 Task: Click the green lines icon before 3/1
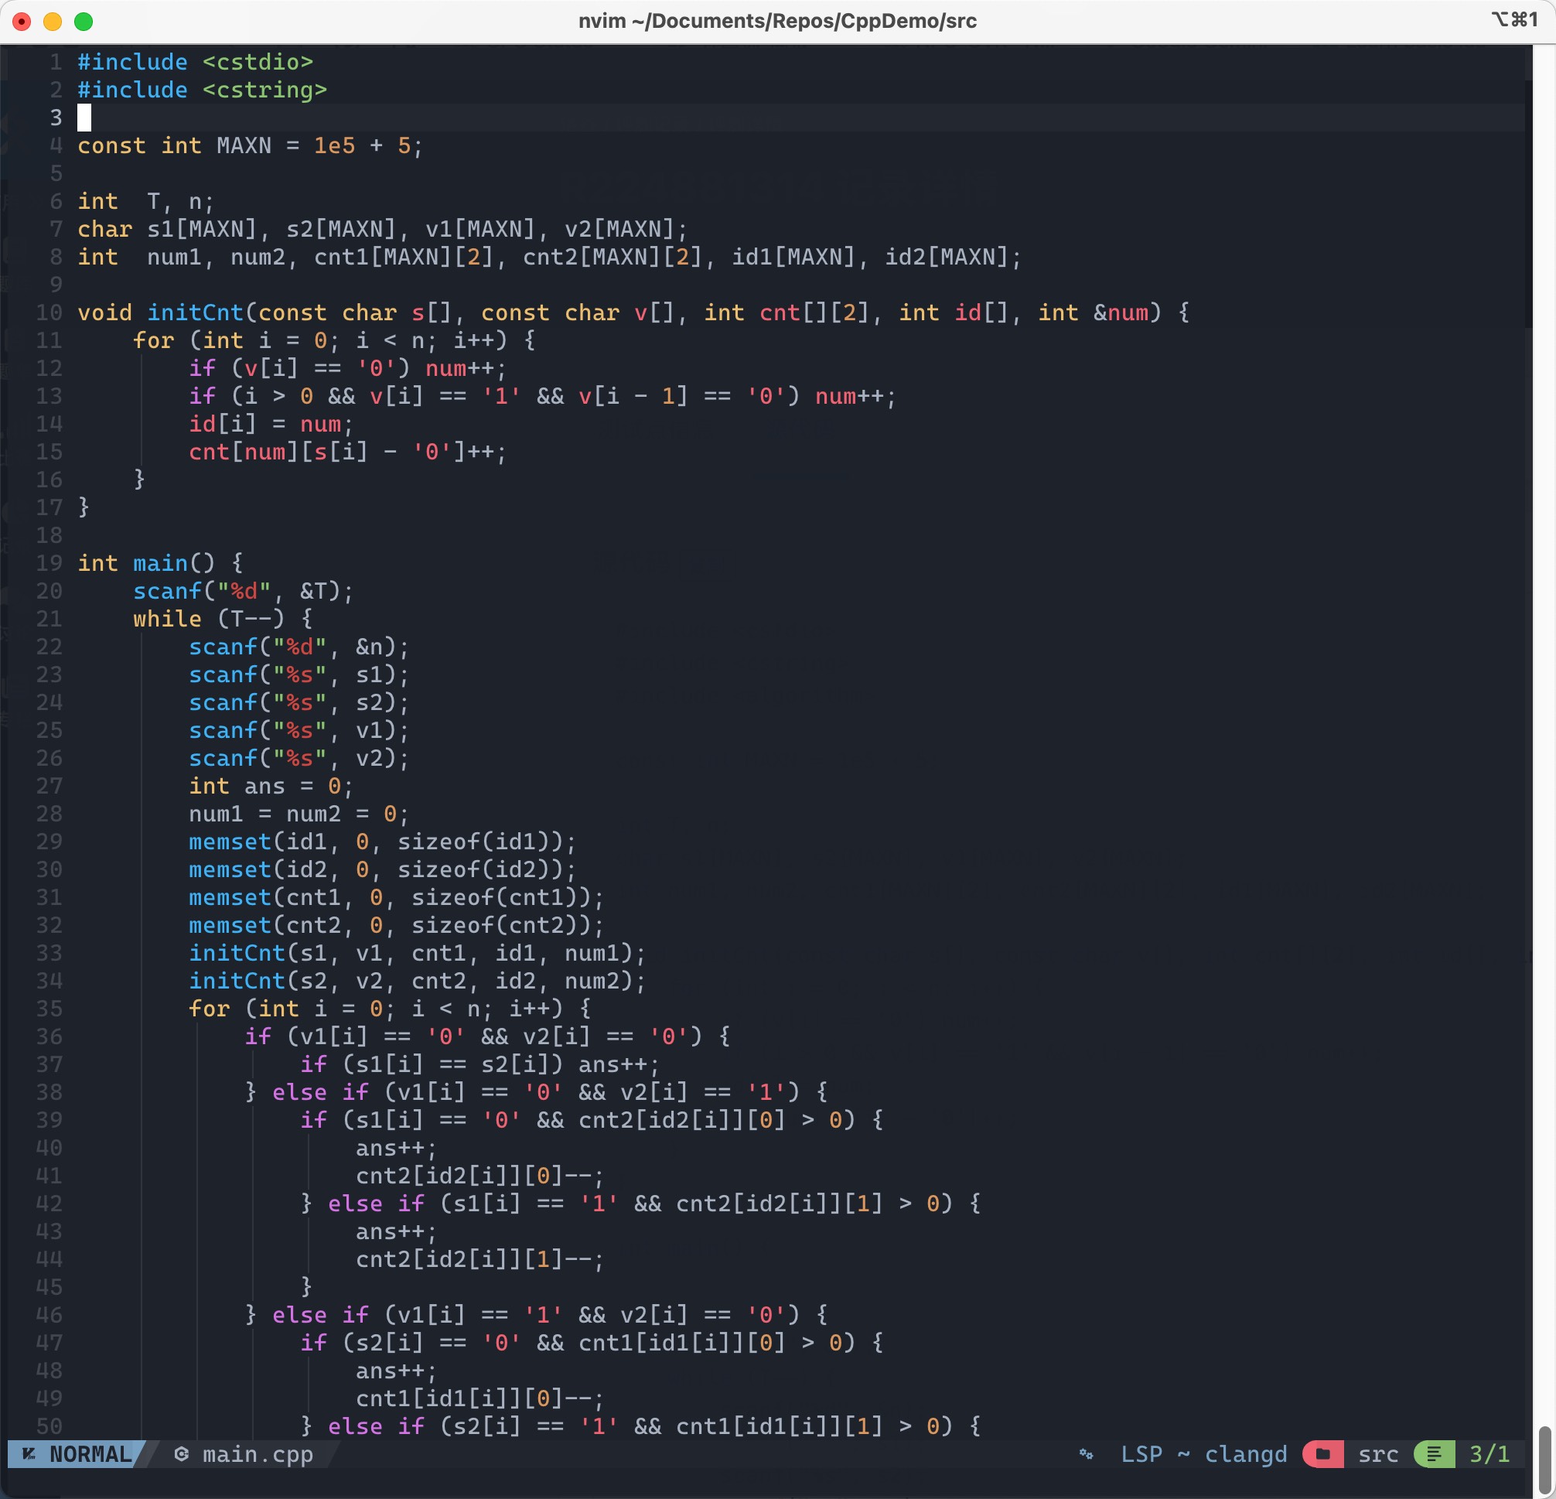click(x=1434, y=1453)
